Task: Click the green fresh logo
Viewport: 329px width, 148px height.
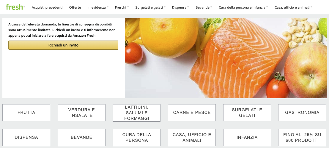Action: tap(14, 7)
